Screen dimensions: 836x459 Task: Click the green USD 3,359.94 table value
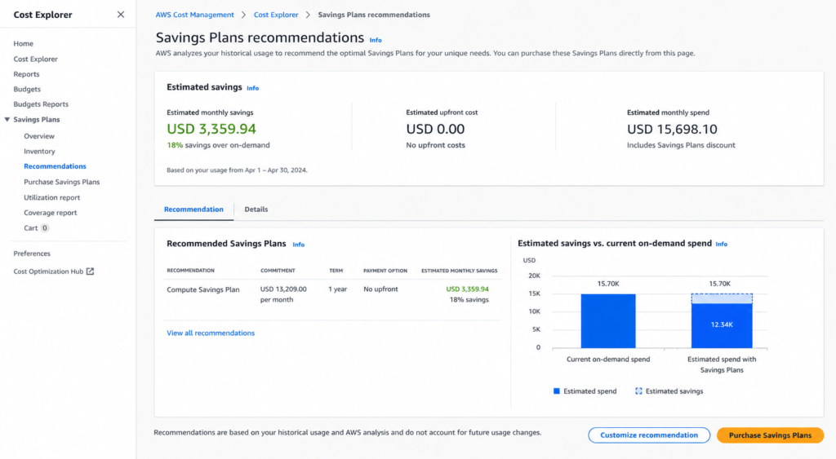(x=467, y=289)
